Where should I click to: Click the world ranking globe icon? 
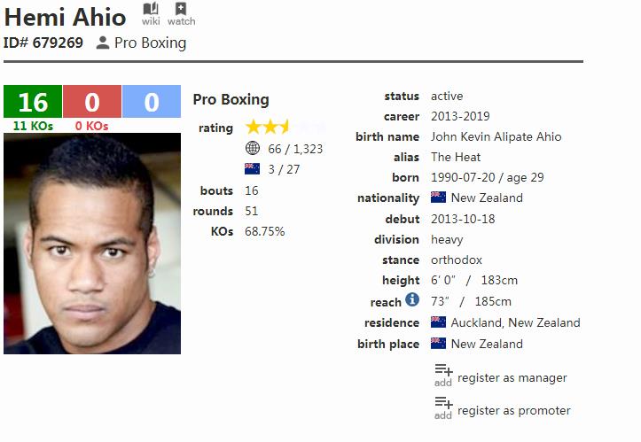click(253, 149)
